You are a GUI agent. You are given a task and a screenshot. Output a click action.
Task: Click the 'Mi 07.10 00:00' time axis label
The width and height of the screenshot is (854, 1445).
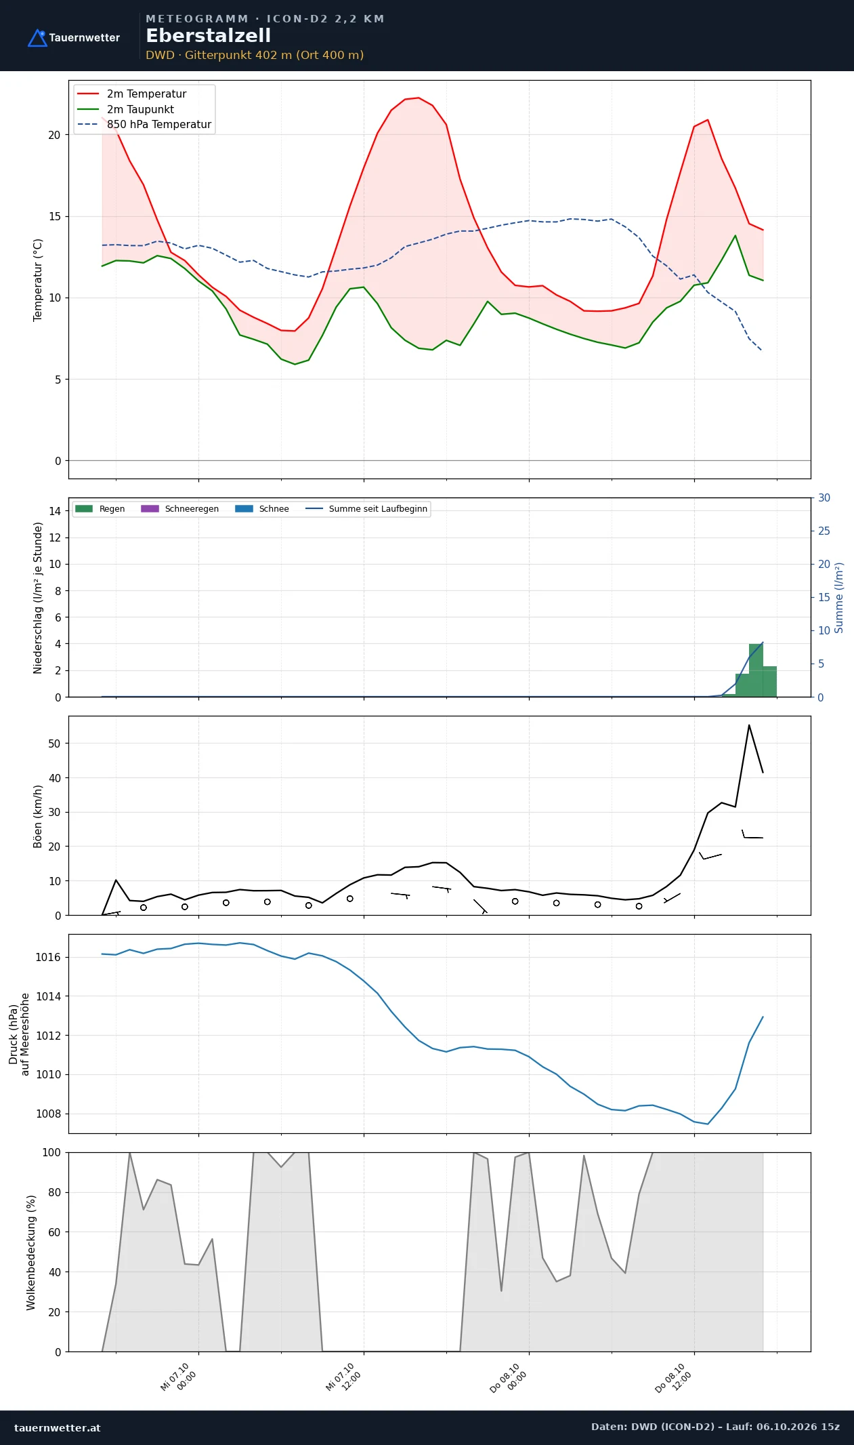pos(178,1377)
